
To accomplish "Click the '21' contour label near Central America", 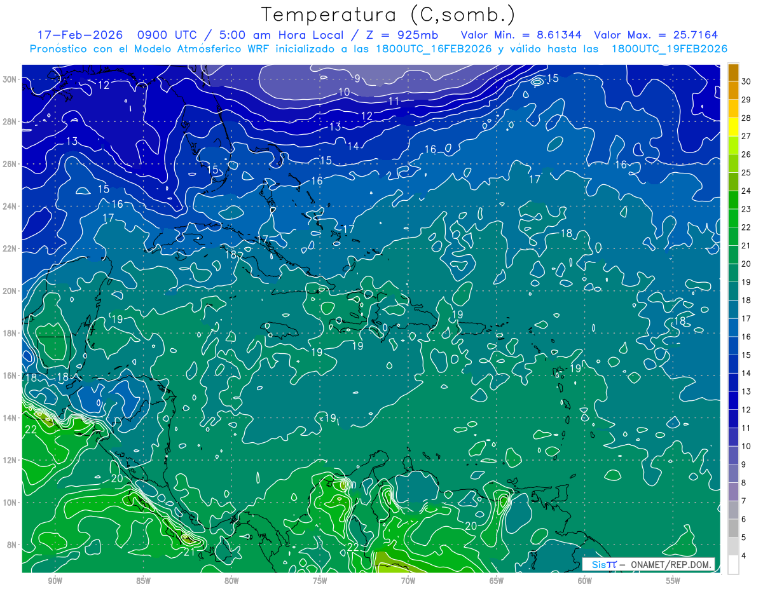I will coord(189,552).
